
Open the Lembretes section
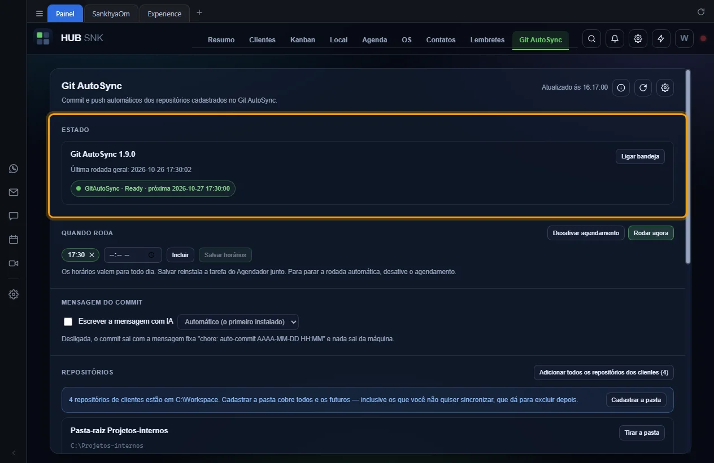click(x=487, y=40)
